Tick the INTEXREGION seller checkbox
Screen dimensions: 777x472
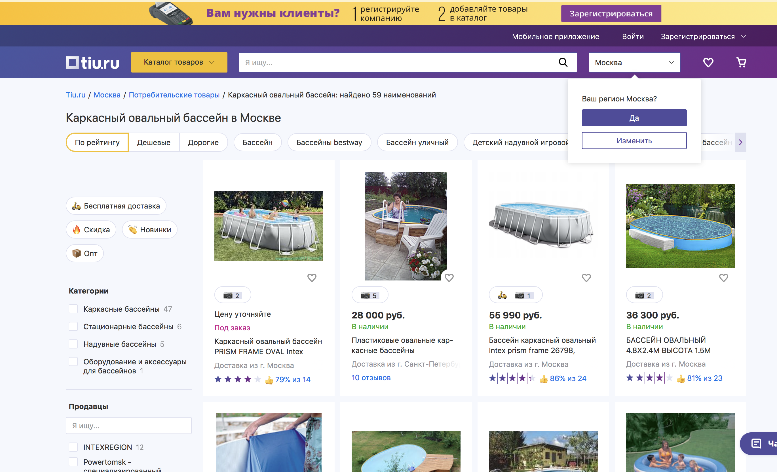(73, 447)
